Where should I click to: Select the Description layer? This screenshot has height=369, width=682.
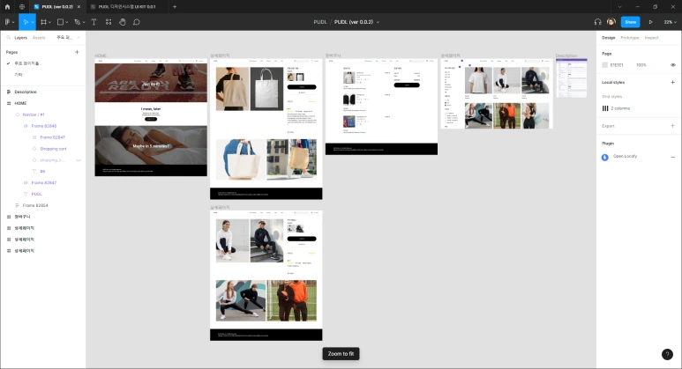pos(26,92)
